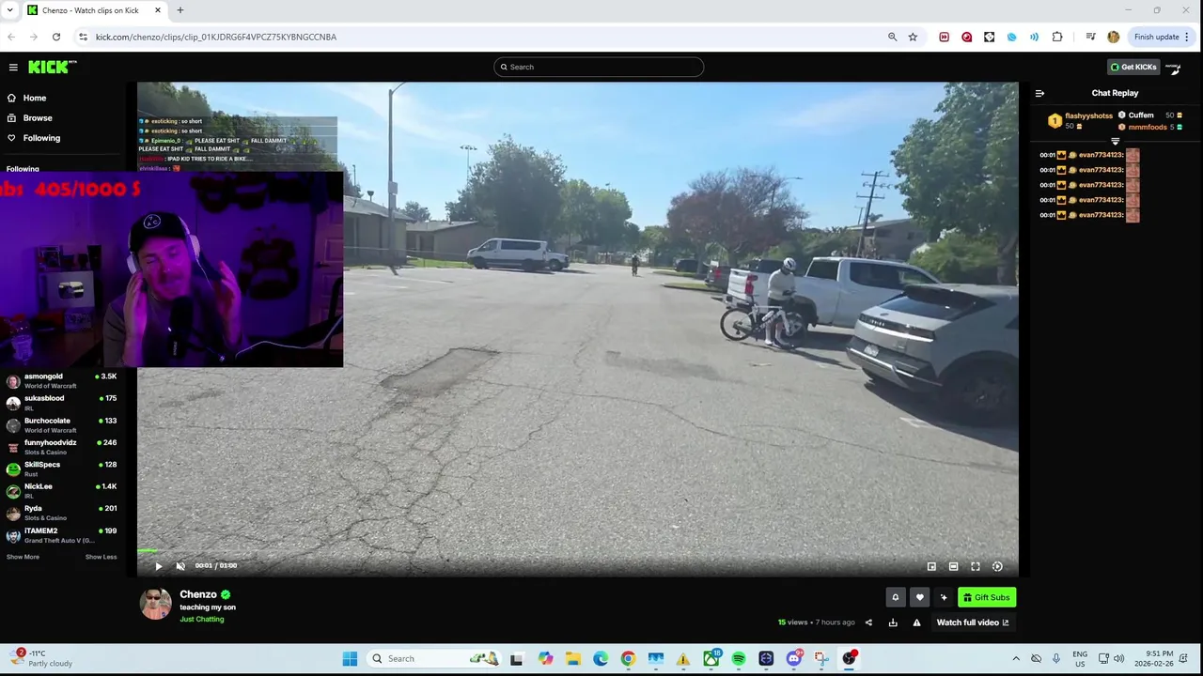The height and width of the screenshot is (676, 1203).
Task: Play the clip video
Action: [x=158, y=566]
